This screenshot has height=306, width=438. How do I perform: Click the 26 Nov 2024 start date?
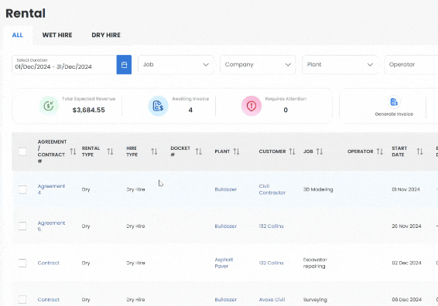[x=406, y=226]
